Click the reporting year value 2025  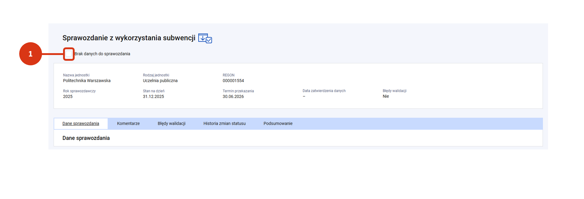point(68,97)
